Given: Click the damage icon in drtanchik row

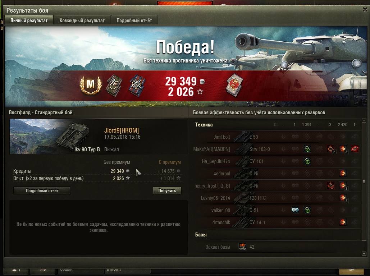Looking at the screenshot, I should (343, 222).
